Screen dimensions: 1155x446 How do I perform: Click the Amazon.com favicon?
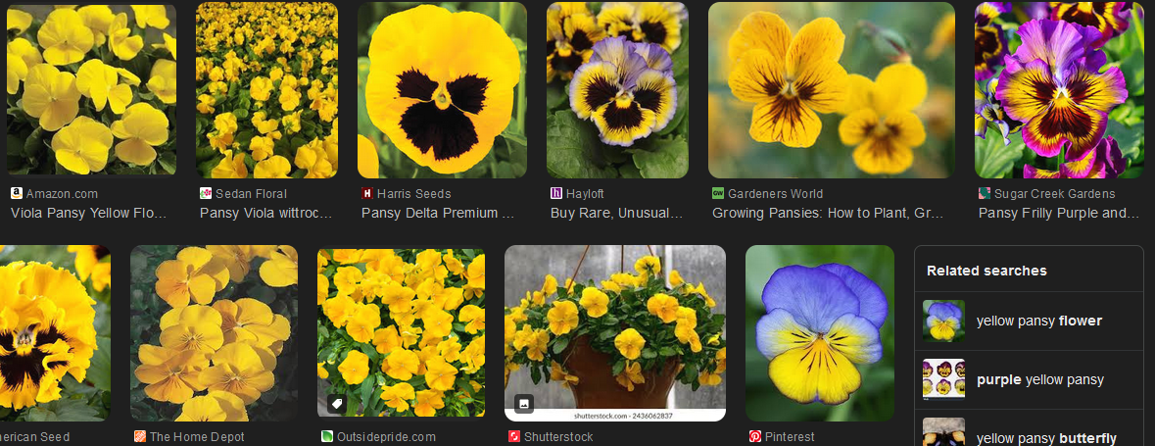(17, 194)
